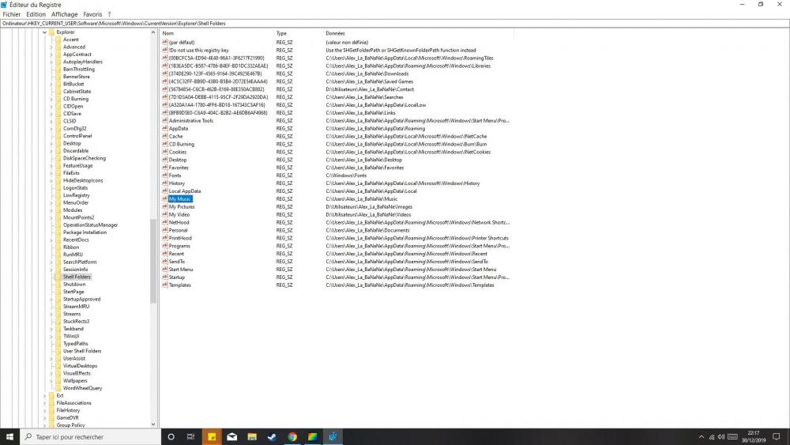Open the Fichier menu

tap(12, 14)
